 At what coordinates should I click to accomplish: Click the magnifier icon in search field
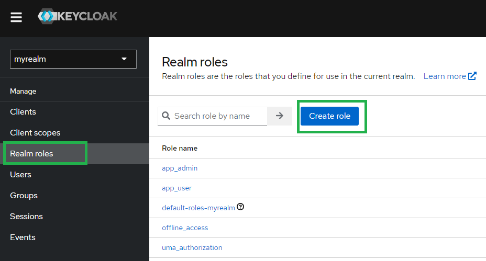167,116
